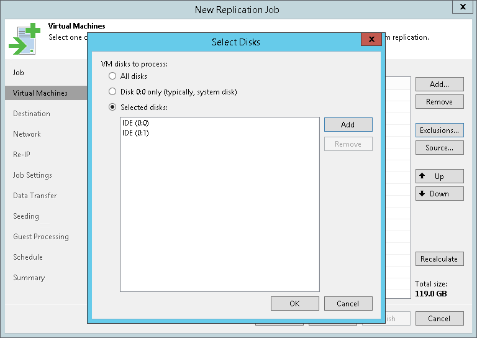
Task: Confirm Select Disks with OK
Action: click(295, 304)
